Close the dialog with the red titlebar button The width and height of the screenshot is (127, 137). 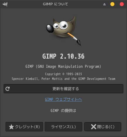[x=122, y=4]
